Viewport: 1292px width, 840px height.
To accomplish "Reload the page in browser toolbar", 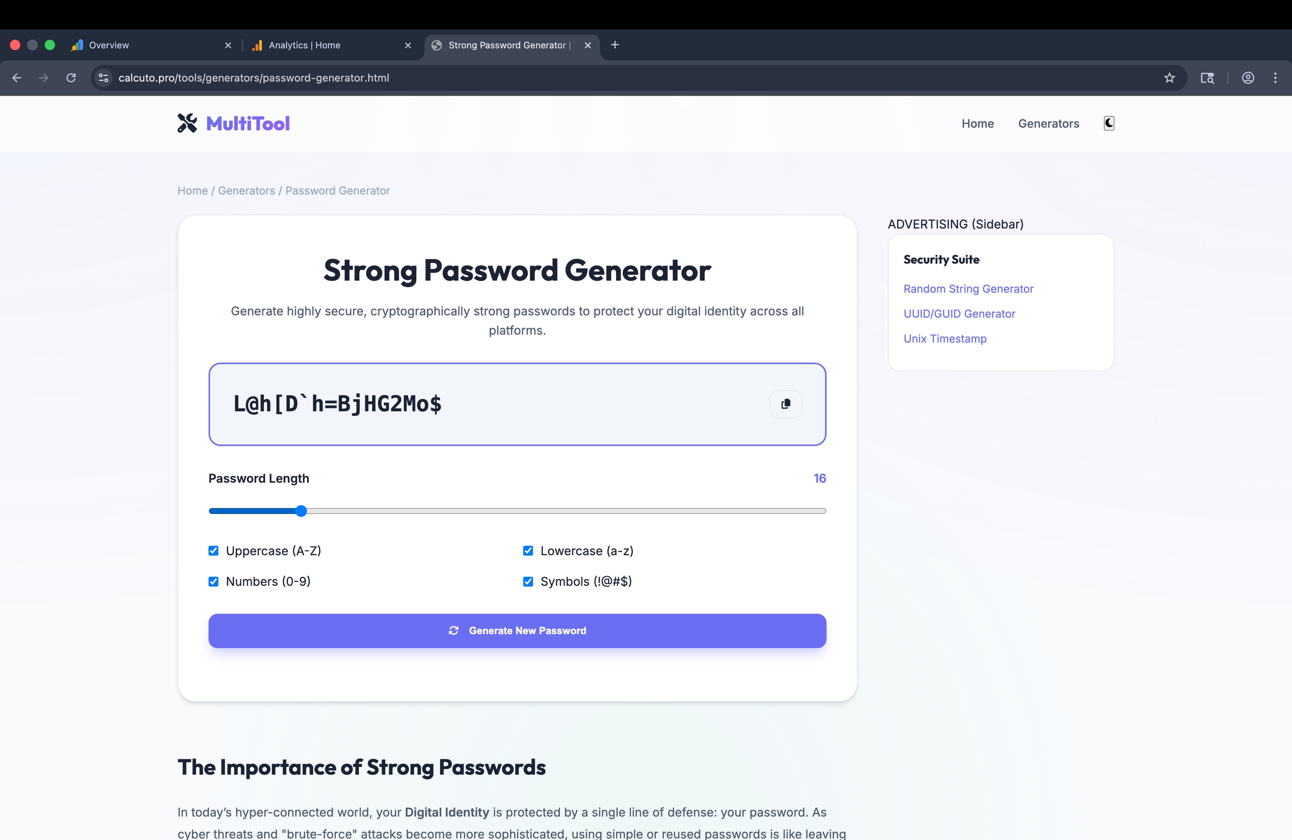I will click(71, 77).
